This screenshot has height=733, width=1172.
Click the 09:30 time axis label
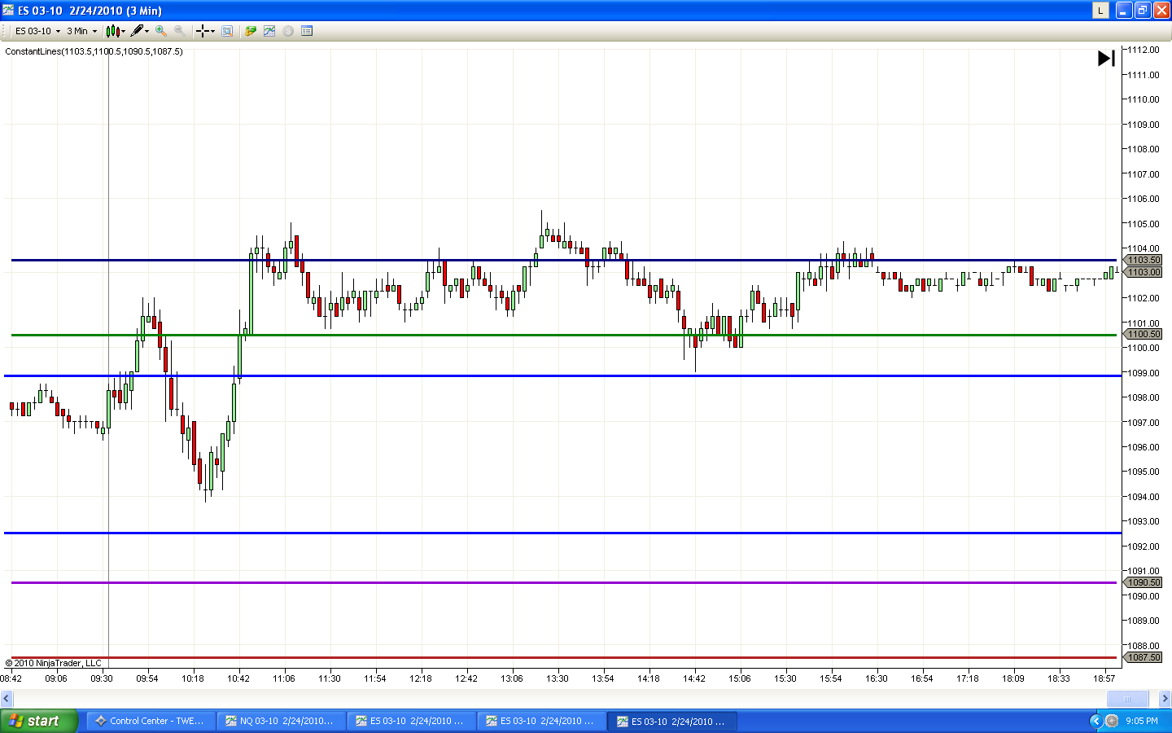point(102,678)
